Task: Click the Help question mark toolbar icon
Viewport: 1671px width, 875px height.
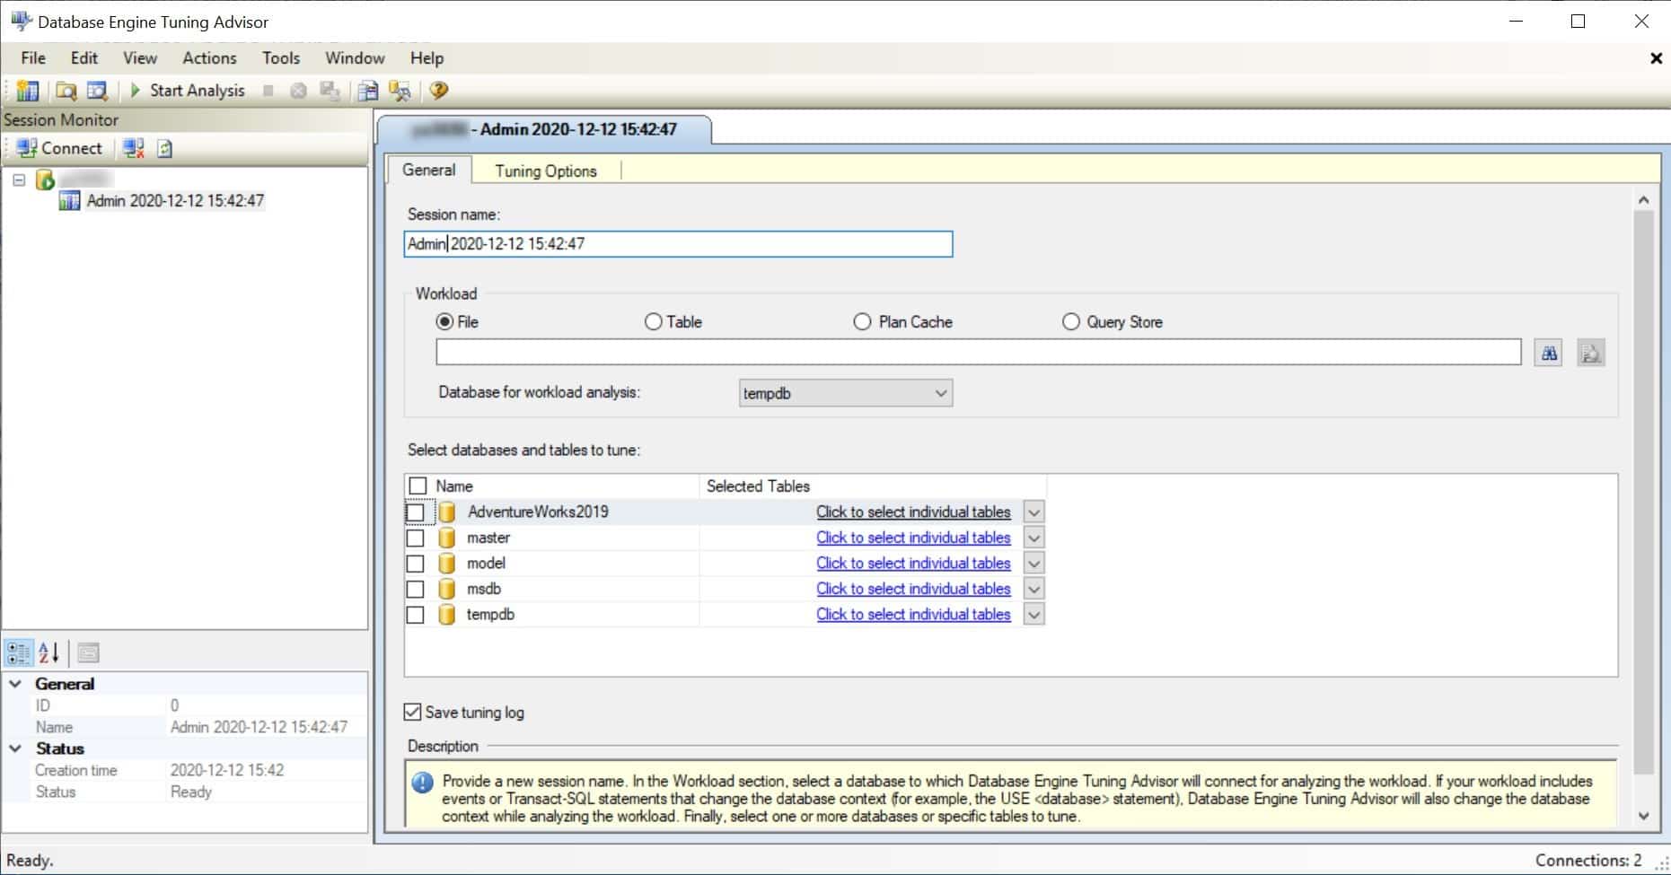Action: pos(439,91)
